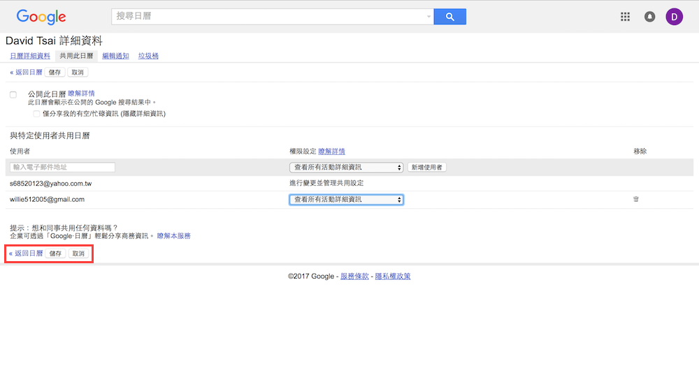Focus the 輸入電子郵件地址 input field
Viewport: 699px width, 384px height.
pos(63,168)
